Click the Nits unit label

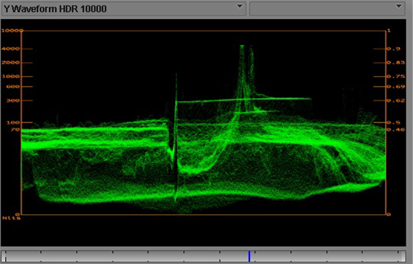coord(11,218)
